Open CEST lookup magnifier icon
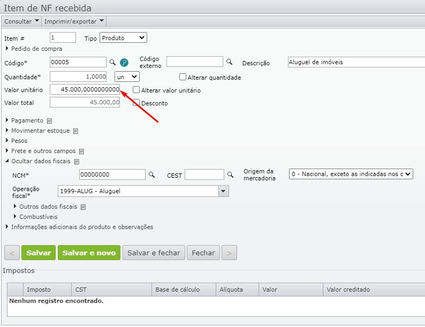Image resolution: width=425 pixels, height=327 pixels. (230, 175)
